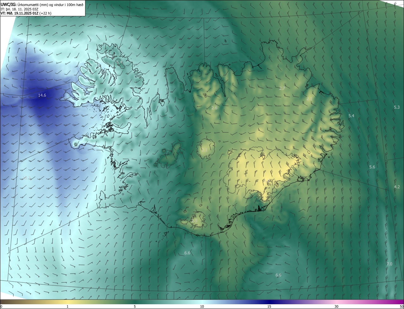Click the faint 10.3 value over the western sea
Screen dimensions: 404x309
(27, 178)
